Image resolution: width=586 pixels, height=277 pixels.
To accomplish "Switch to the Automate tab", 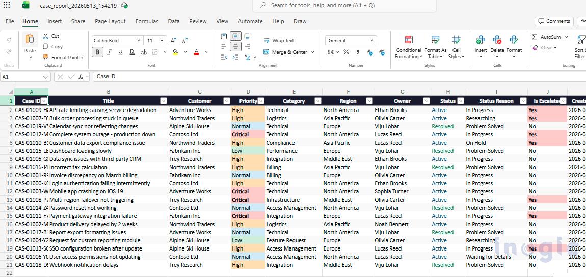I will [250, 22].
